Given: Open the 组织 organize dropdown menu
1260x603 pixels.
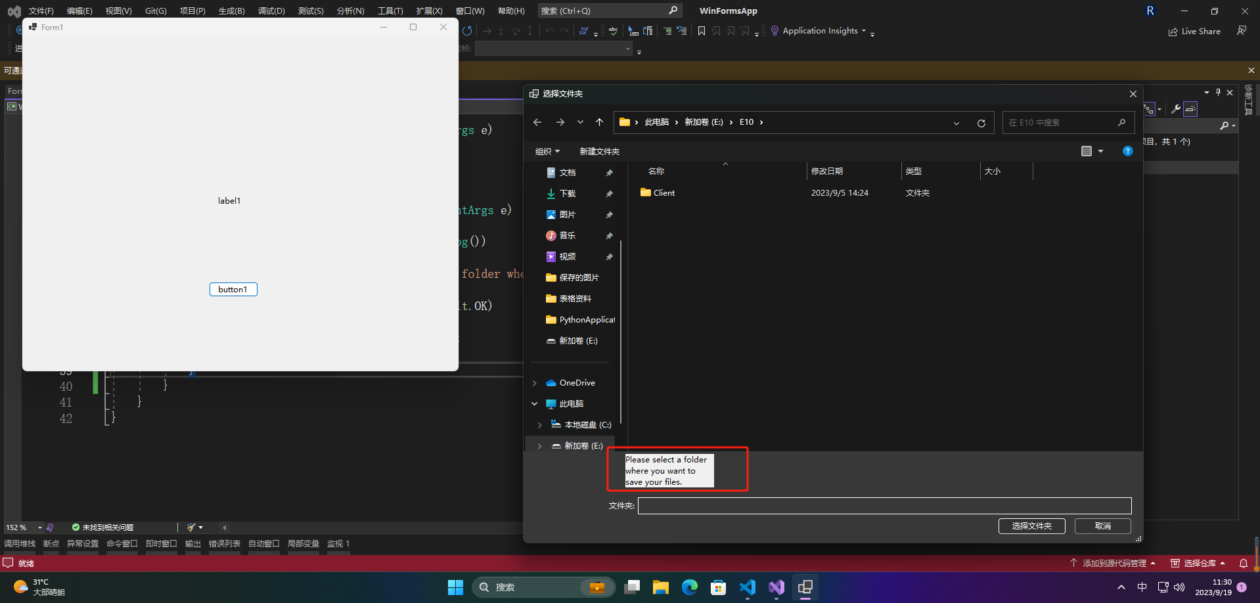Looking at the screenshot, I should 548,152.
